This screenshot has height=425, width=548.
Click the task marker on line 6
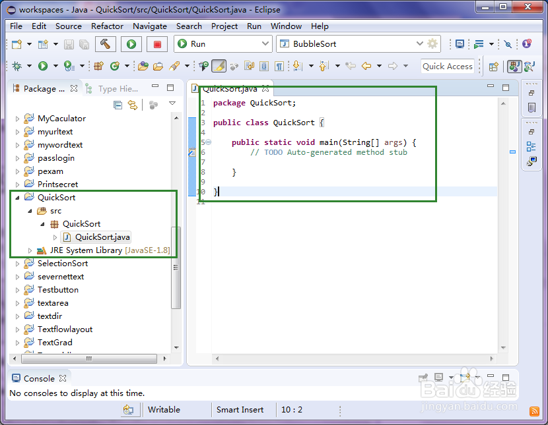[192, 152]
